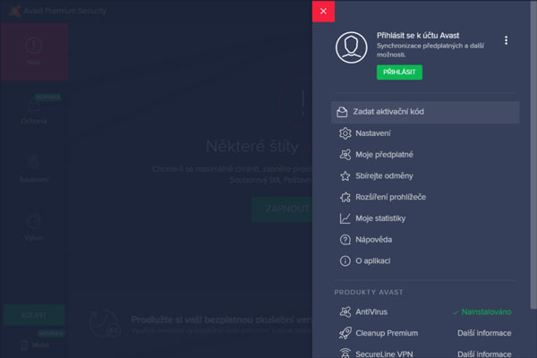Click the user profile avatar icon
Viewport: 537px width, 358px height.
[352, 47]
